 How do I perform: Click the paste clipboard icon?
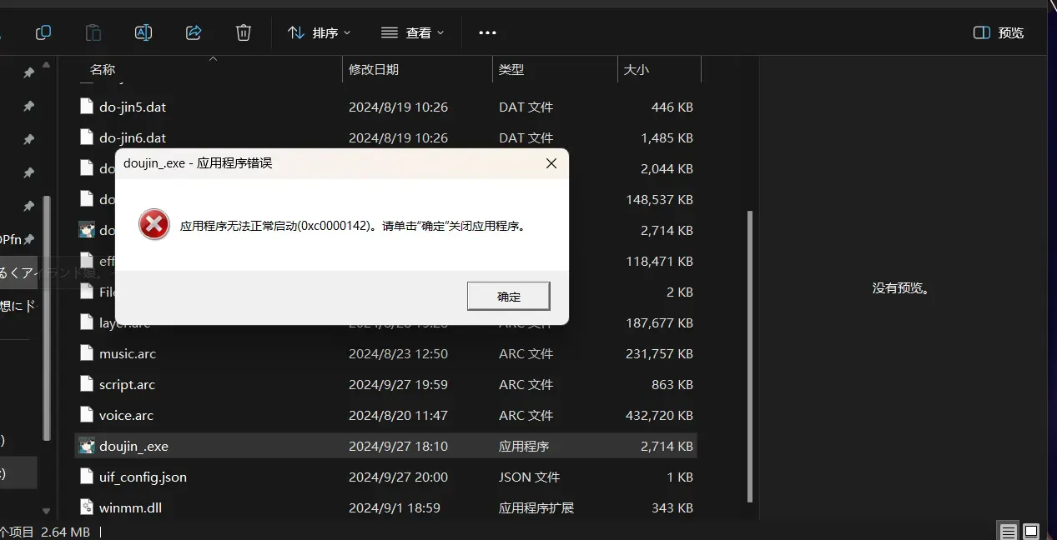(93, 32)
